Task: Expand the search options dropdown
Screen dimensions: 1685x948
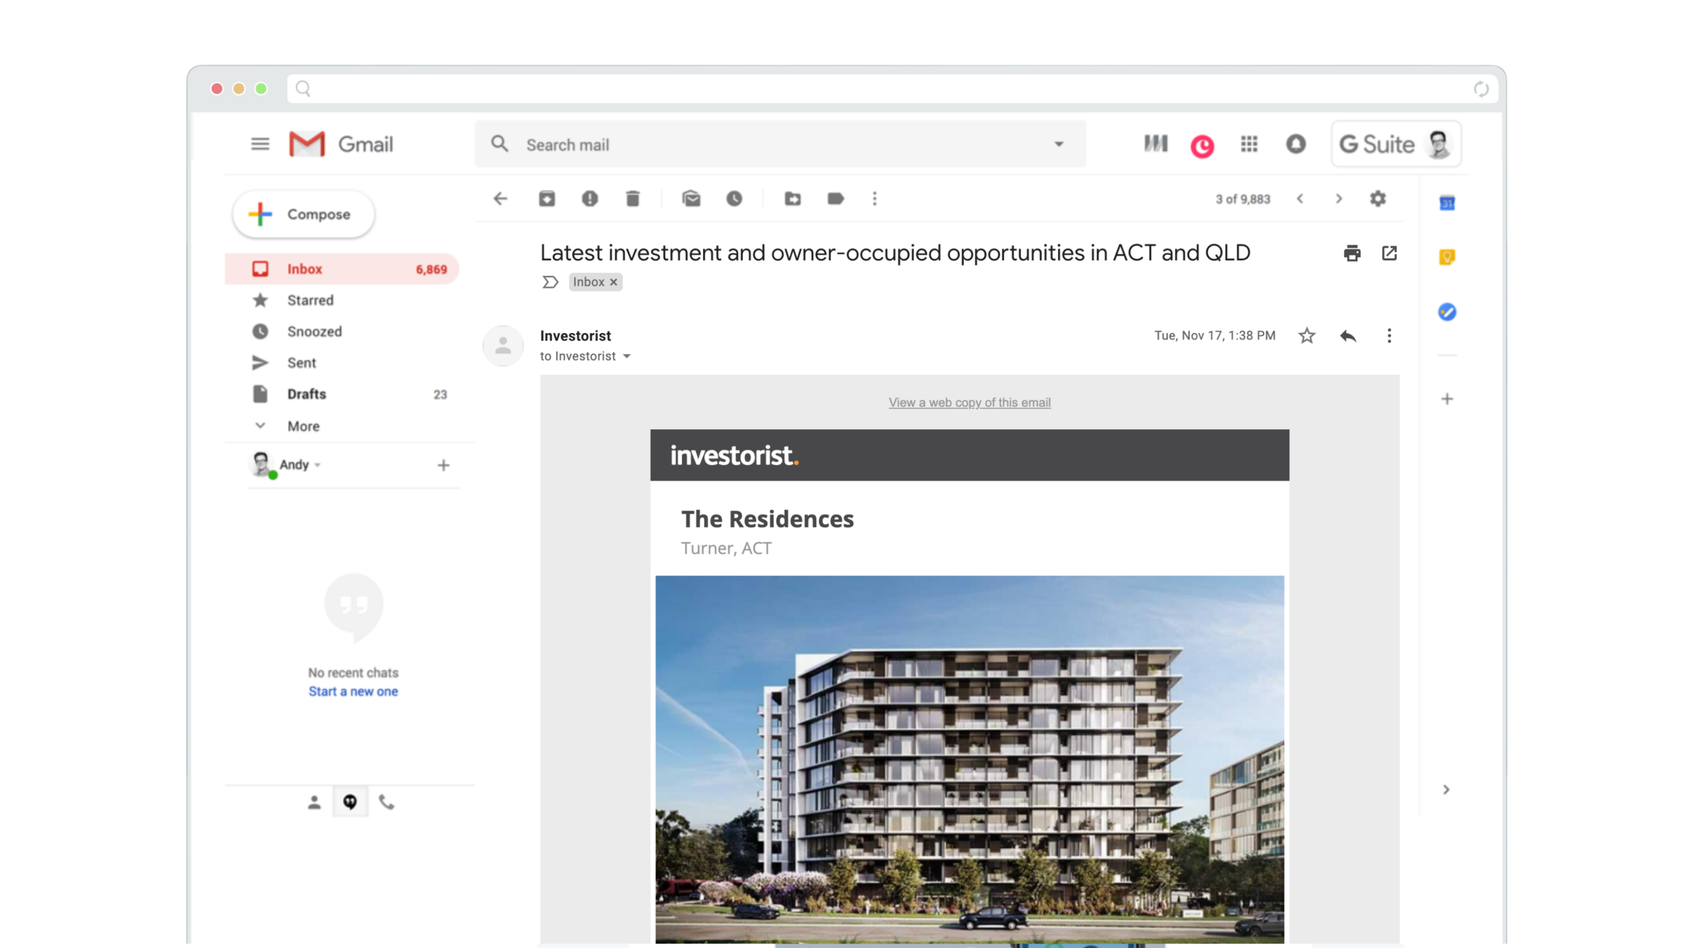Action: pyautogui.click(x=1058, y=144)
